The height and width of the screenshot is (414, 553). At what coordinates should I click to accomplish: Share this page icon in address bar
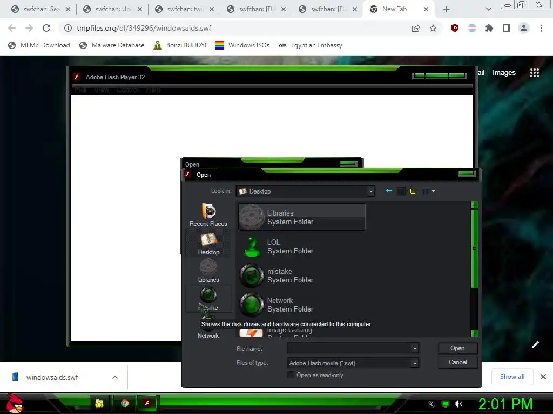[x=416, y=28]
